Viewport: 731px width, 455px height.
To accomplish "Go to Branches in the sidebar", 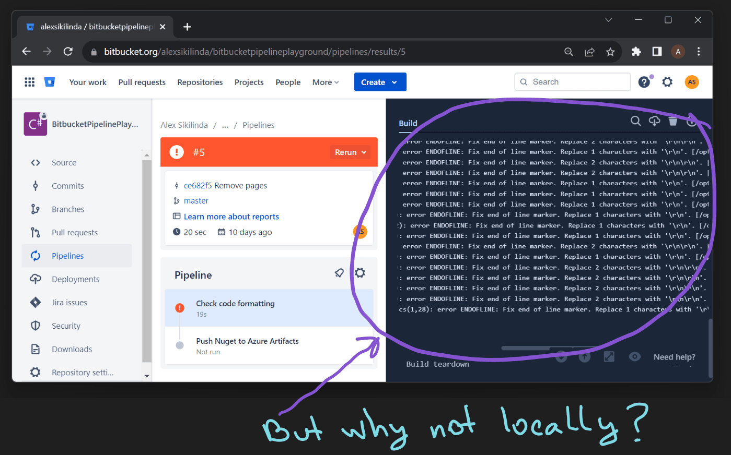I will (77, 209).
